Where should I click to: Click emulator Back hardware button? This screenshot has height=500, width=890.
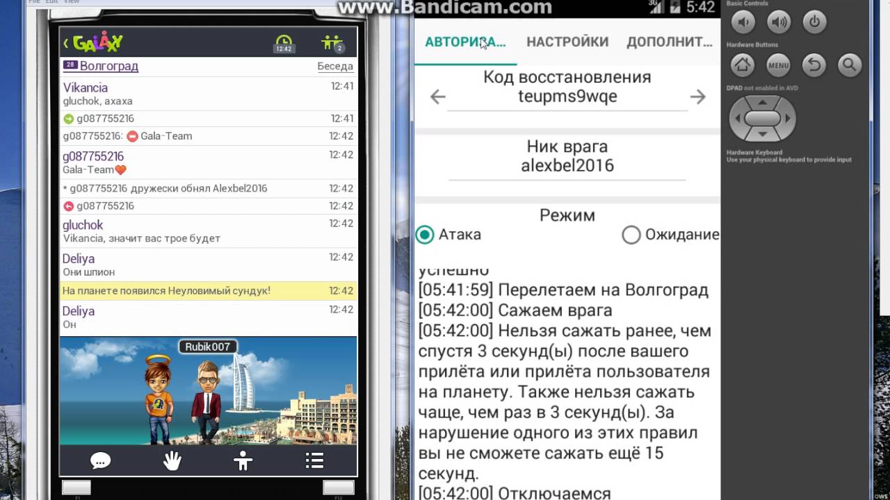coord(814,65)
